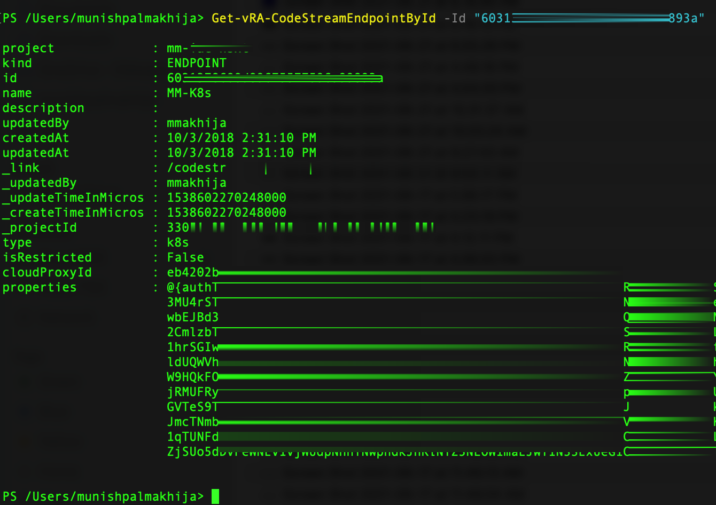This screenshot has height=505, width=716.
Task: Click the line starting with 1qTUNFd
Action: (441, 437)
